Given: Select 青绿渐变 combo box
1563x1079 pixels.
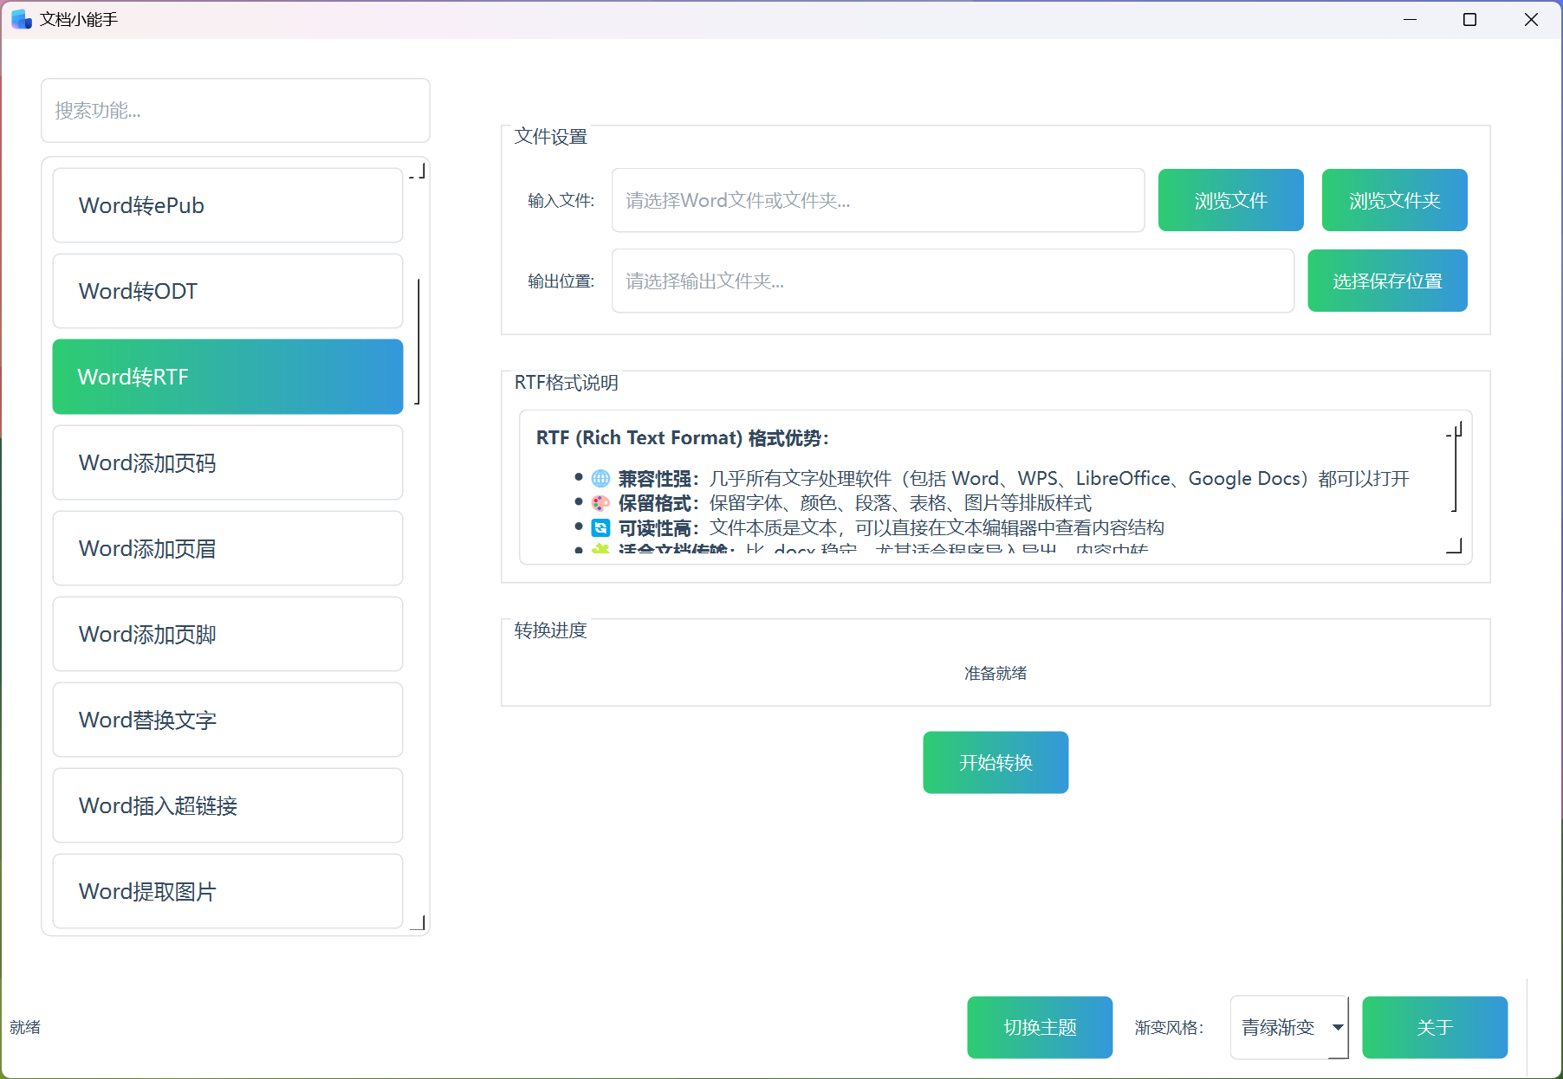Looking at the screenshot, I should point(1280,1027).
